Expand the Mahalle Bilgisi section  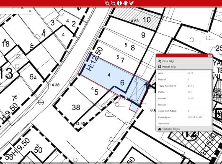184,129
